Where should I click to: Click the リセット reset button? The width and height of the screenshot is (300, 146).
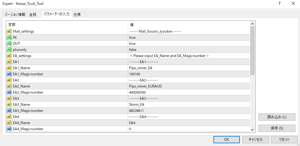point(284,139)
